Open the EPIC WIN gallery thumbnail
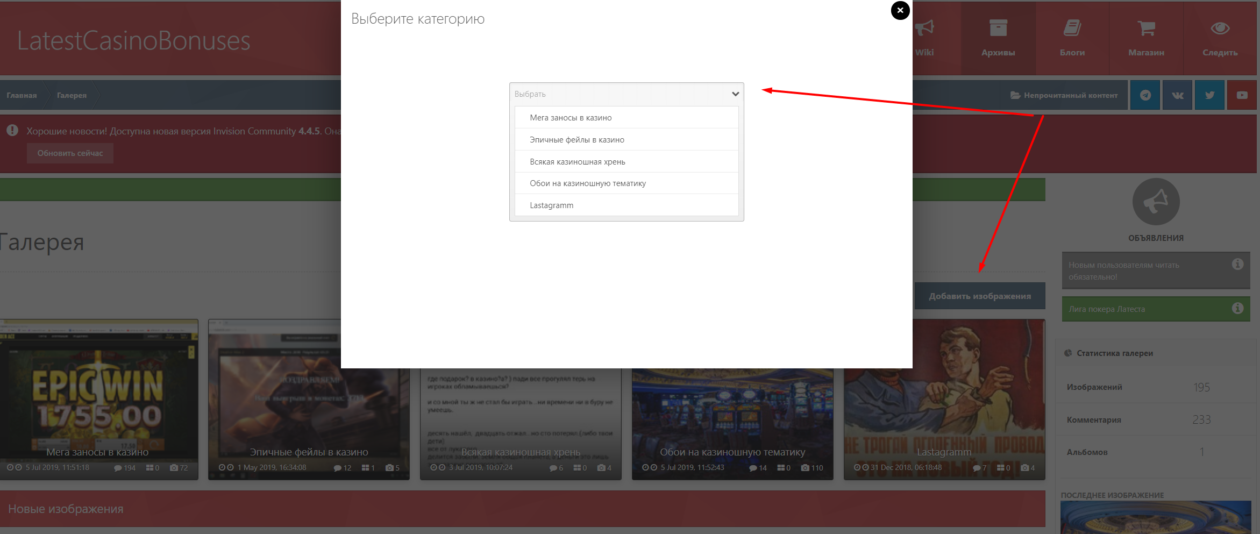This screenshot has width=1260, height=534. pyautogui.click(x=99, y=393)
